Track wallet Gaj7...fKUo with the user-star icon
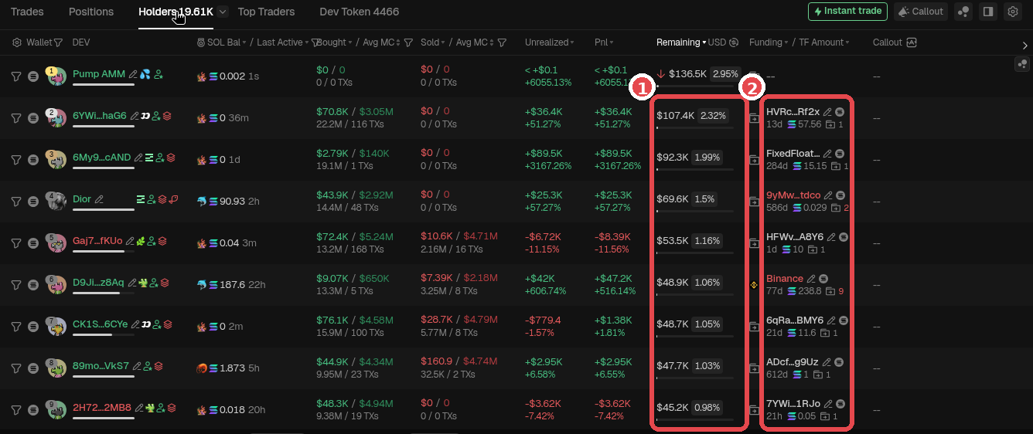The width and height of the screenshot is (1033, 434). 152,241
